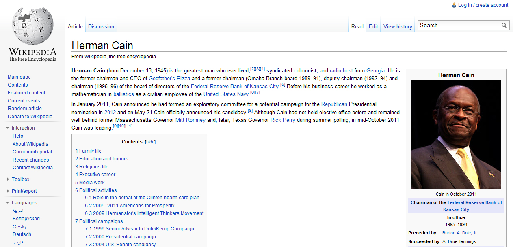Select the Read tab
The width and height of the screenshot is (513, 247).
point(357,27)
